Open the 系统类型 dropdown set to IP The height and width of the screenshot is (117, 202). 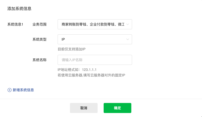click(x=95, y=39)
